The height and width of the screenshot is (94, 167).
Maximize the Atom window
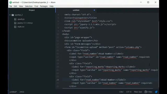(x=148, y=2)
